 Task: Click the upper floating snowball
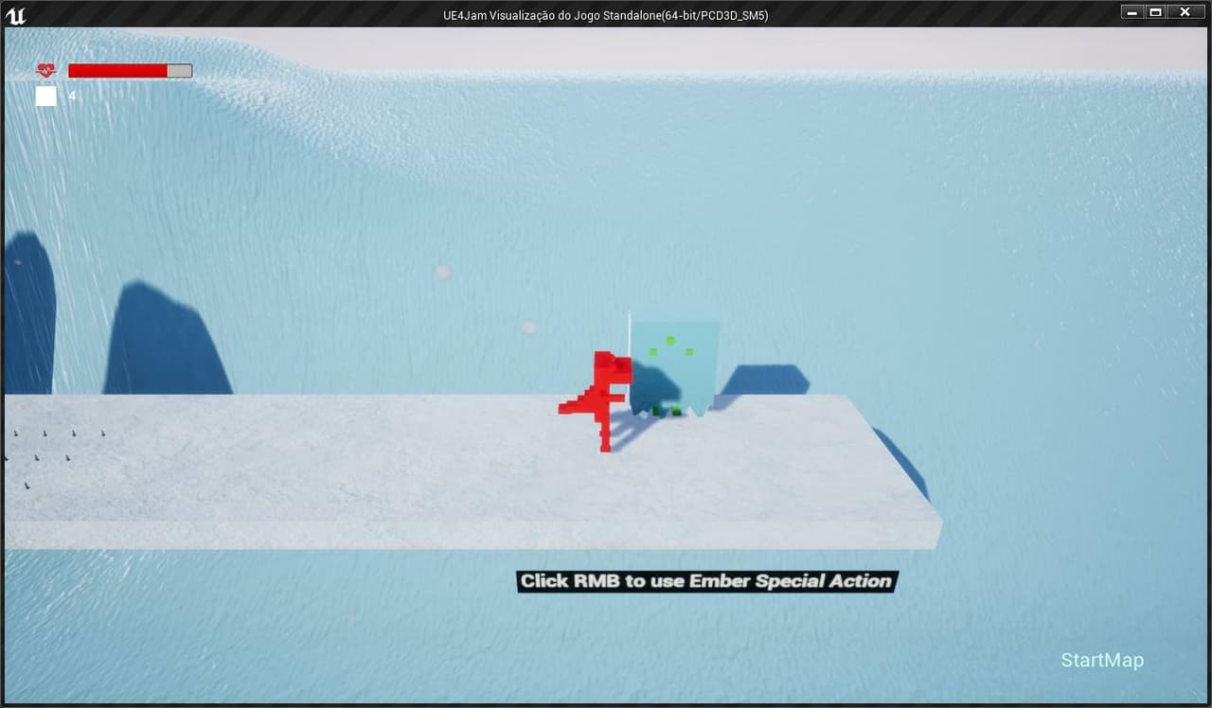[442, 273]
